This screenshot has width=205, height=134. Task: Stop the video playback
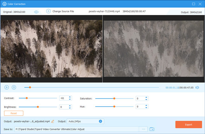coord(14,87)
